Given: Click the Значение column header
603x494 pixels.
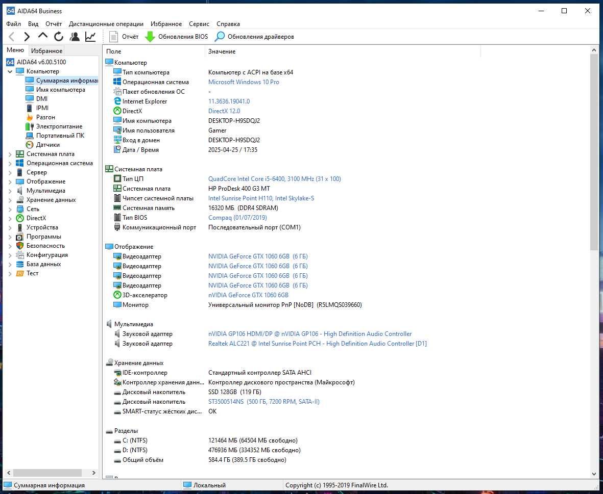Looking at the screenshot, I should coord(343,51).
